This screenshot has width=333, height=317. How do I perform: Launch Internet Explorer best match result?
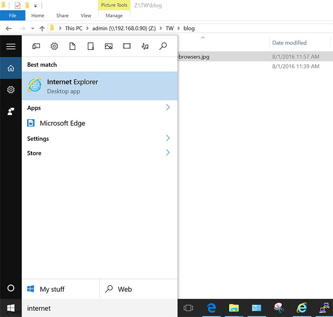click(x=99, y=86)
